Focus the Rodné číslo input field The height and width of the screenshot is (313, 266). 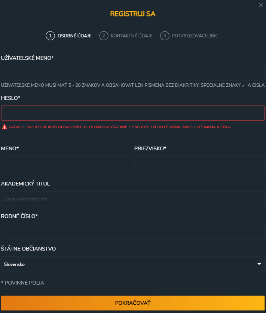[x=133, y=231]
